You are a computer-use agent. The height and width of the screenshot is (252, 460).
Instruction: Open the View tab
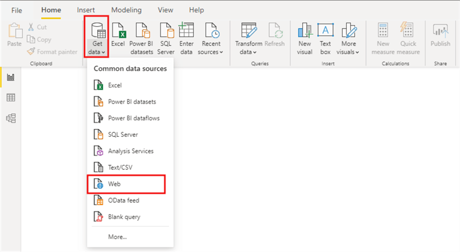pos(166,10)
